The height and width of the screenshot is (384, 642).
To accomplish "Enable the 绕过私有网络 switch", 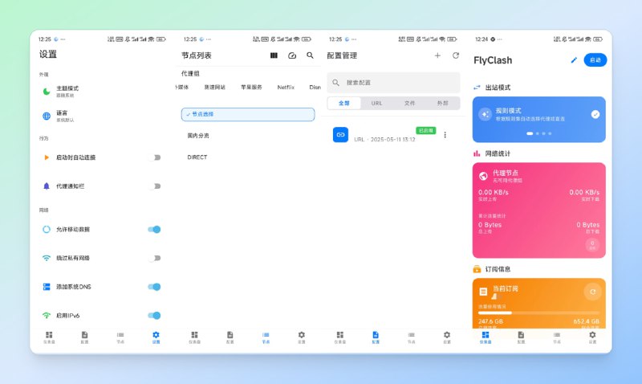I will (x=156, y=258).
